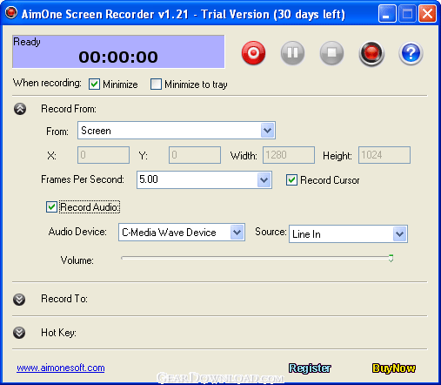The height and width of the screenshot is (385, 441).
Task: Open the audio Source dropdown
Action: (399, 233)
